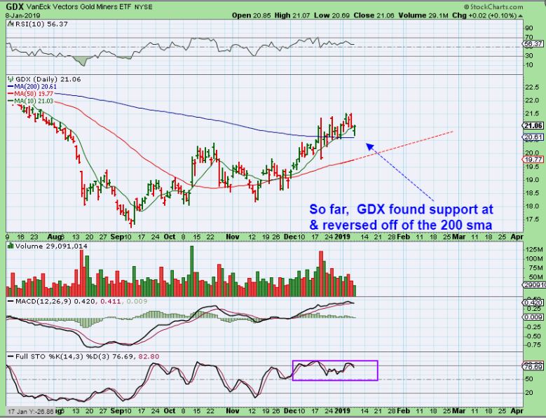Click the 'Volume 29.1M' header value

[423, 15]
